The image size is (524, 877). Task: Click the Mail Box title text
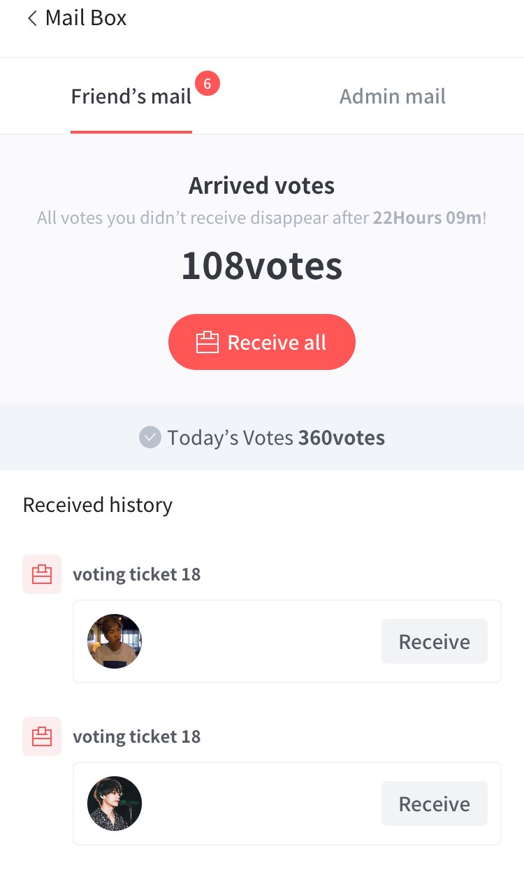(86, 19)
